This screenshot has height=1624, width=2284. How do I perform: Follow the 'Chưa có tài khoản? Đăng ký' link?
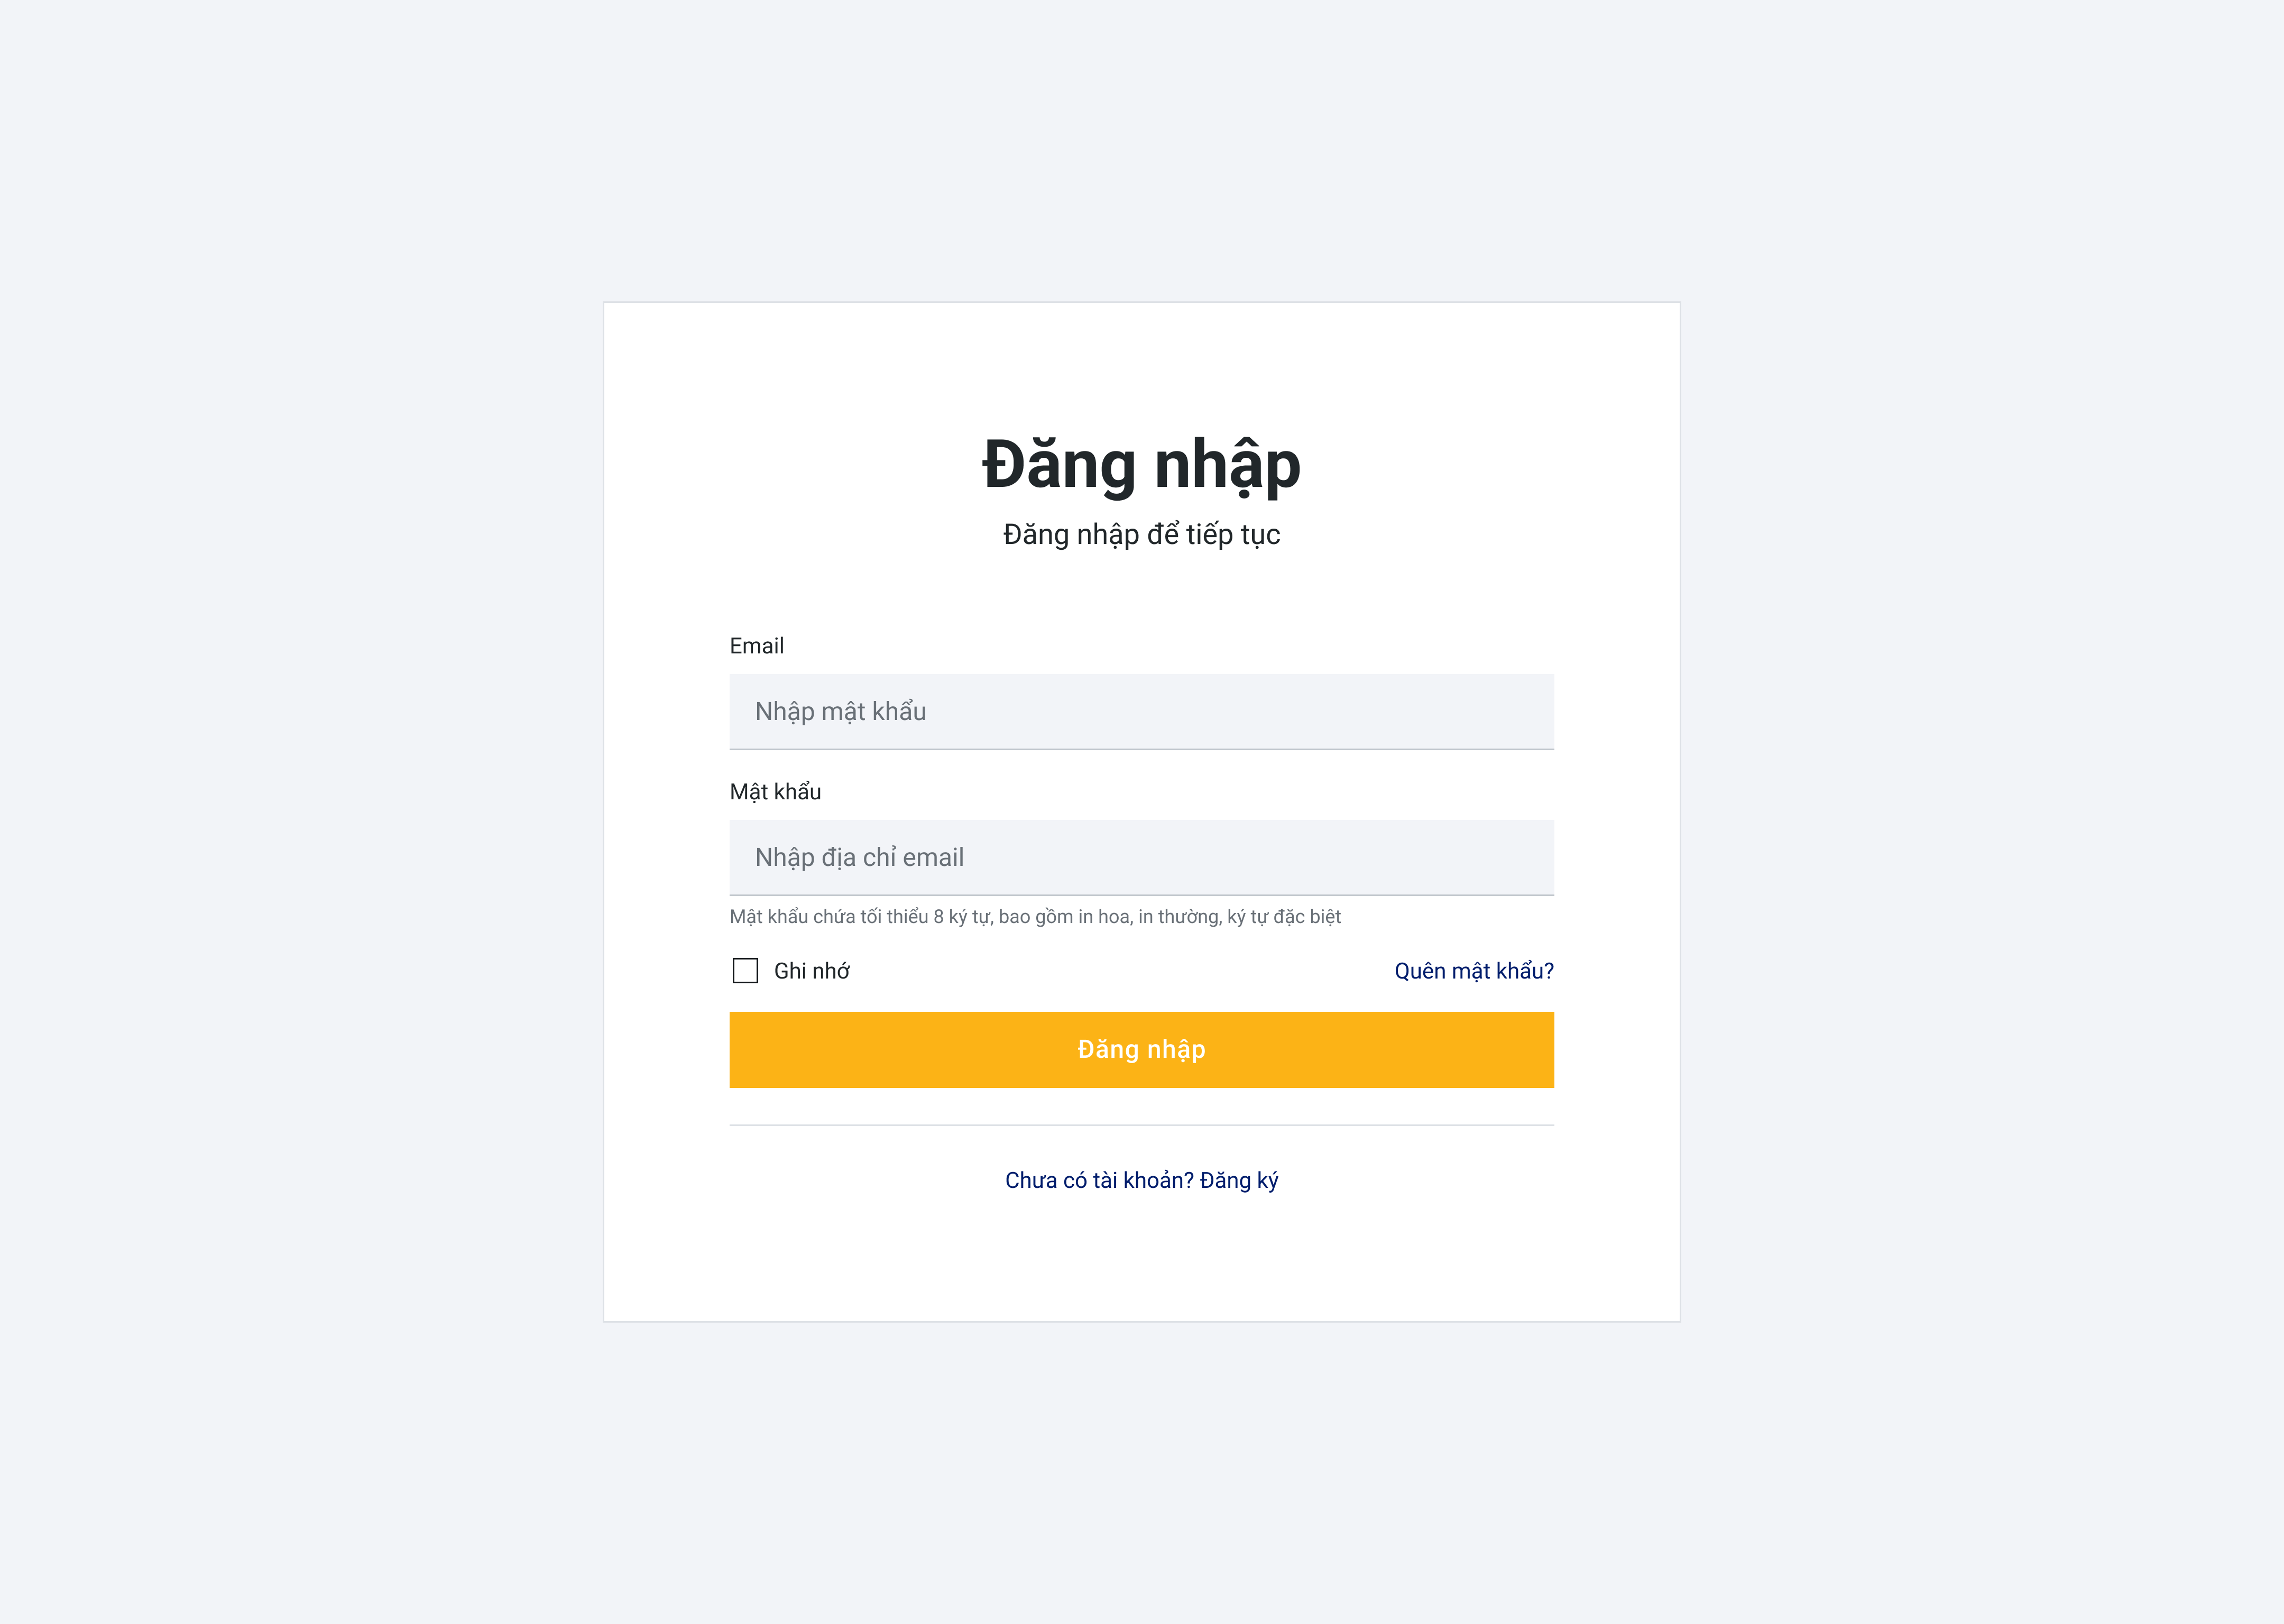[x=1141, y=1181]
